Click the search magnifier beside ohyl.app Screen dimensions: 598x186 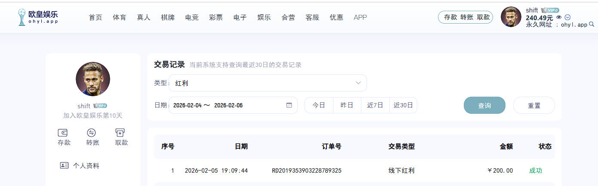591,25
